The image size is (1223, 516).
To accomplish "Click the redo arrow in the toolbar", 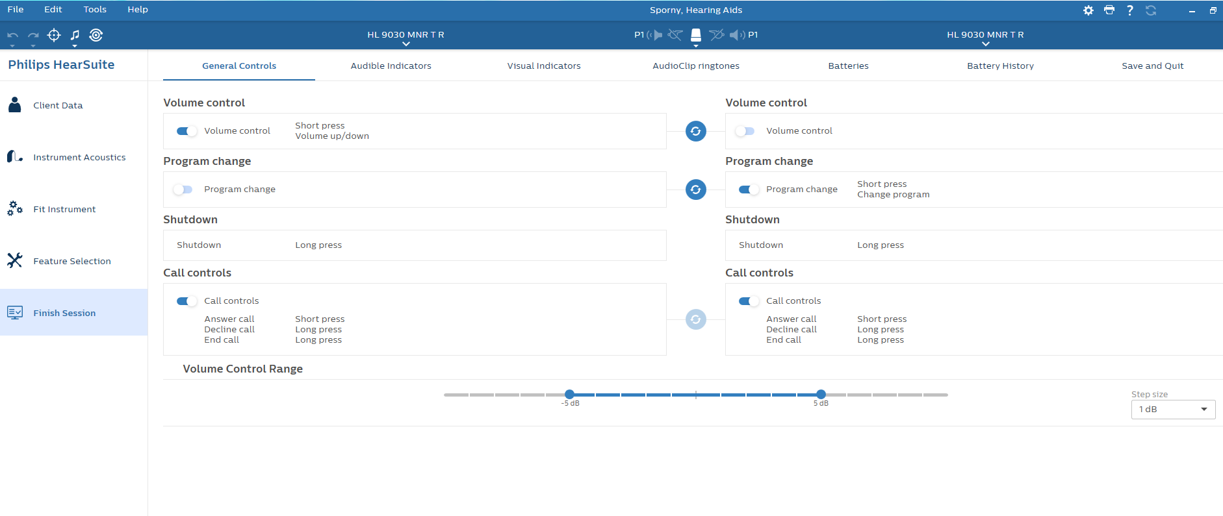I will [33, 35].
